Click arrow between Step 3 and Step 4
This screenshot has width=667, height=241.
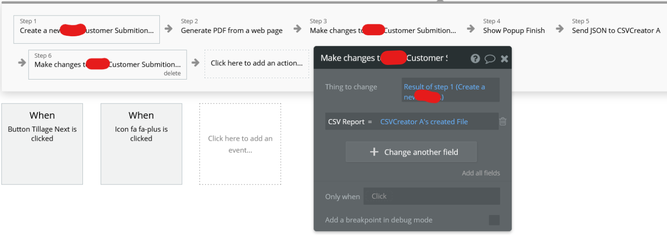[470, 29]
